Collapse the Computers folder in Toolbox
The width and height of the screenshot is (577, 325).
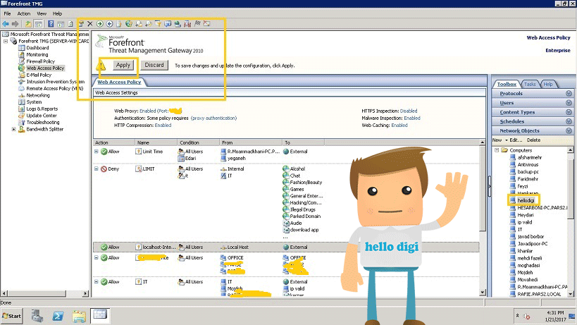point(497,150)
